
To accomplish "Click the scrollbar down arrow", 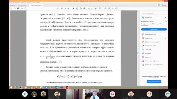I will click(x=138, y=85).
